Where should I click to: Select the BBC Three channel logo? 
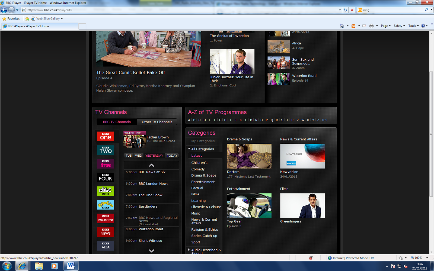click(x=106, y=164)
